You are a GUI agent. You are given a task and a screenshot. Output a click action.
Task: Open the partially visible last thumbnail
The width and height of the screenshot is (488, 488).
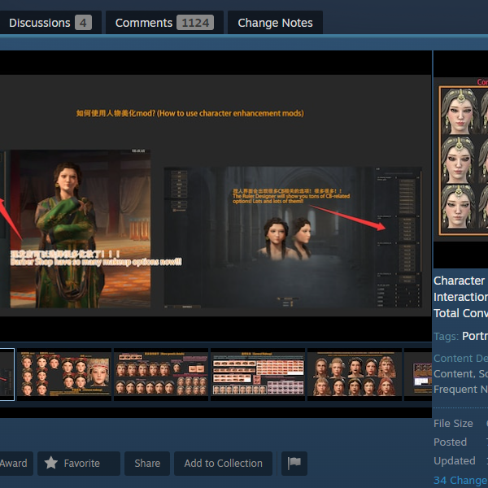coord(418,374)
